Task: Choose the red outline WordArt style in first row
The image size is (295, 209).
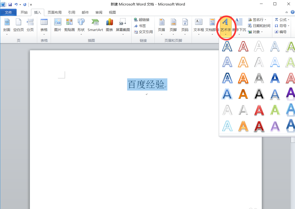Action: (x=243, y=46)
